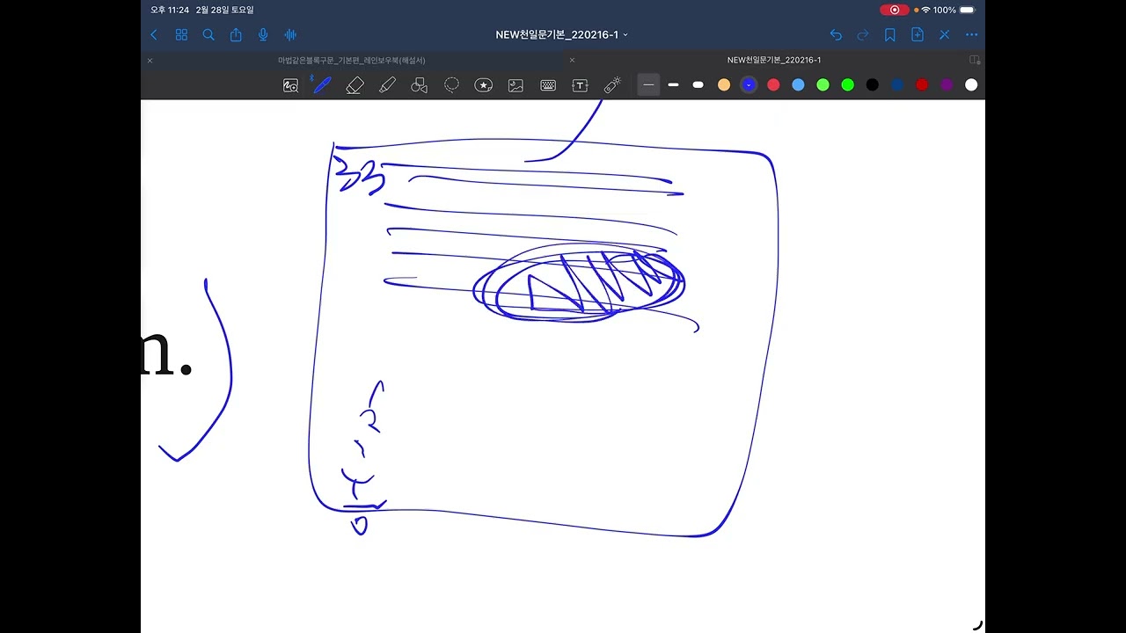Image resolution: width=1126 pixels, height=633 pixels.
Task: Bookmark the current page
Action: (x=890, y=35)
